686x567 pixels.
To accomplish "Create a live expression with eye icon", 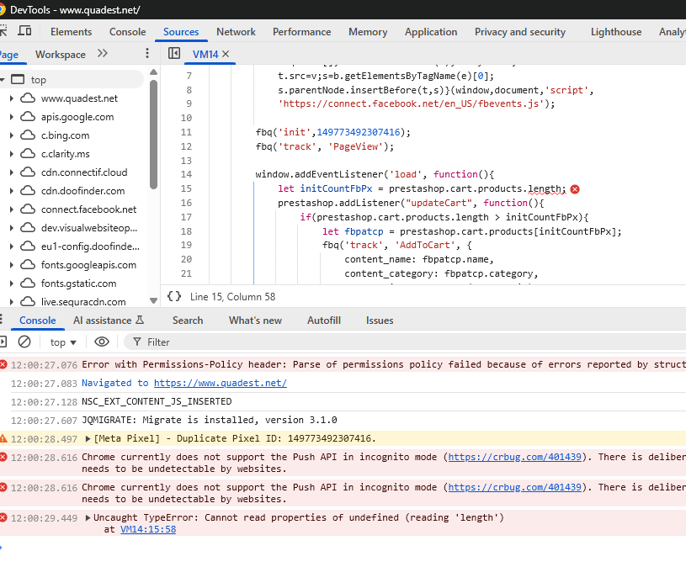I will tap(102, 342).
